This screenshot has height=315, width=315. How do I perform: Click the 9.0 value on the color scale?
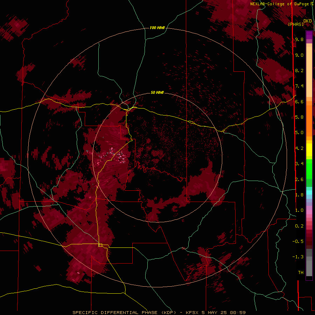(299, 55)
